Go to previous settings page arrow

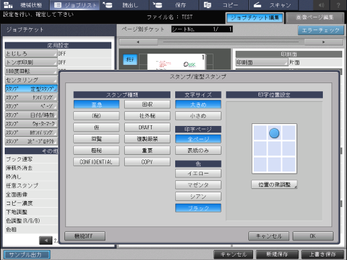[46, 241]
